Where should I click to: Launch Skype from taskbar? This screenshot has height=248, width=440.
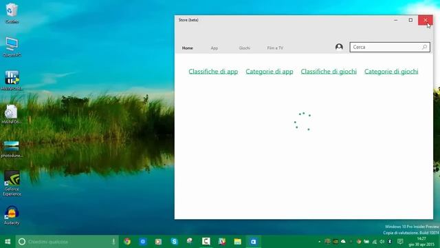click(174, 242)
